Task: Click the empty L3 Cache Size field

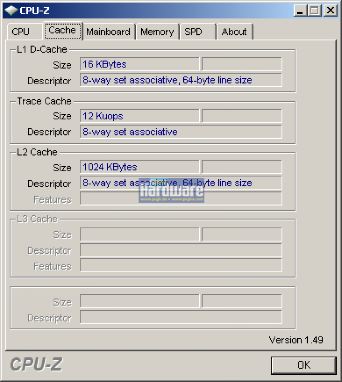Action: click(x=139, y=234)
